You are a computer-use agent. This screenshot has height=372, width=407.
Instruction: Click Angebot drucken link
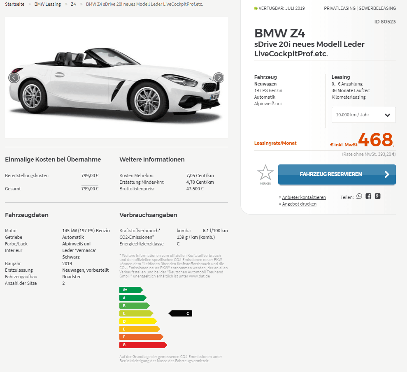299,204
